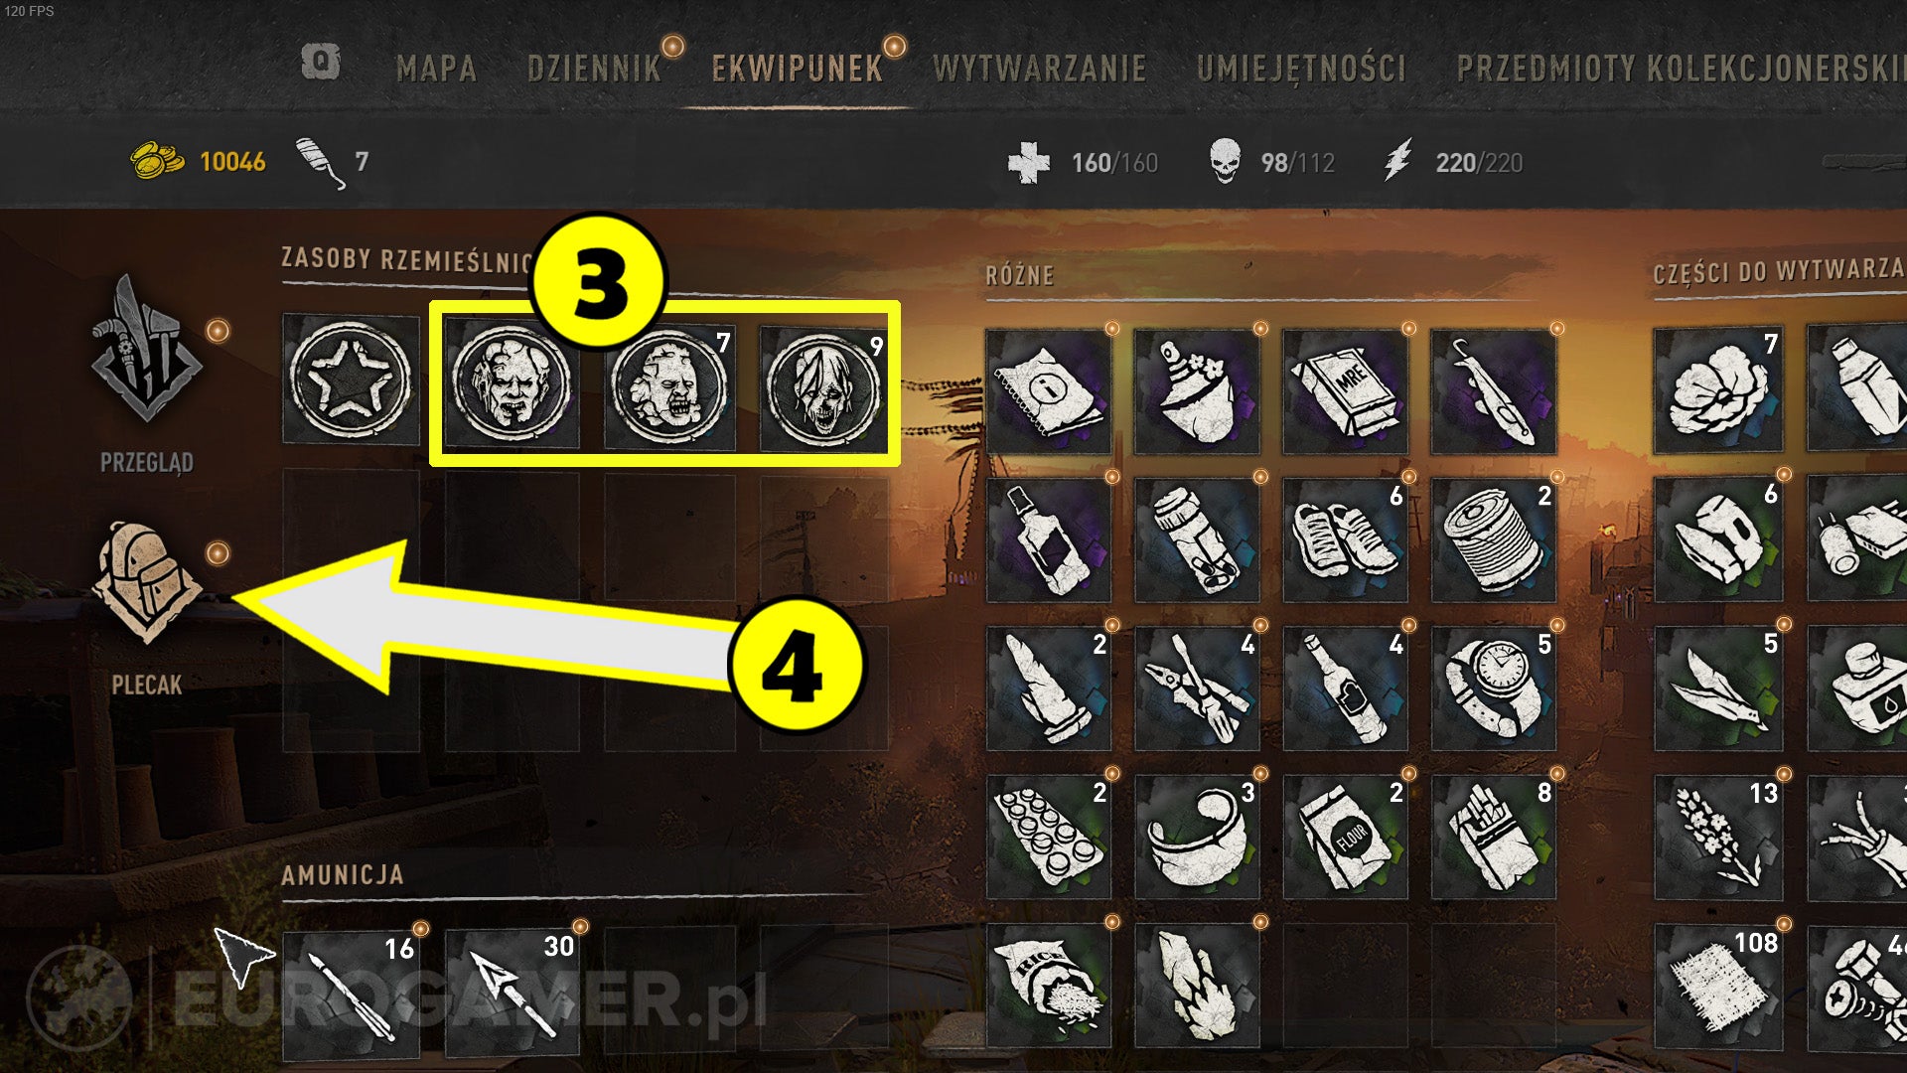Select the lavender plant crafting part
Viewport: 1907px width, 1073px height.
(x=1718, y=838)
